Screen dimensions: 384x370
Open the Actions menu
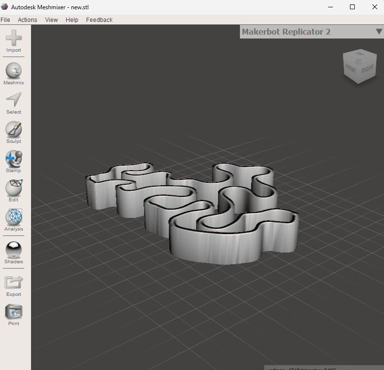click(x=27, y=20)
